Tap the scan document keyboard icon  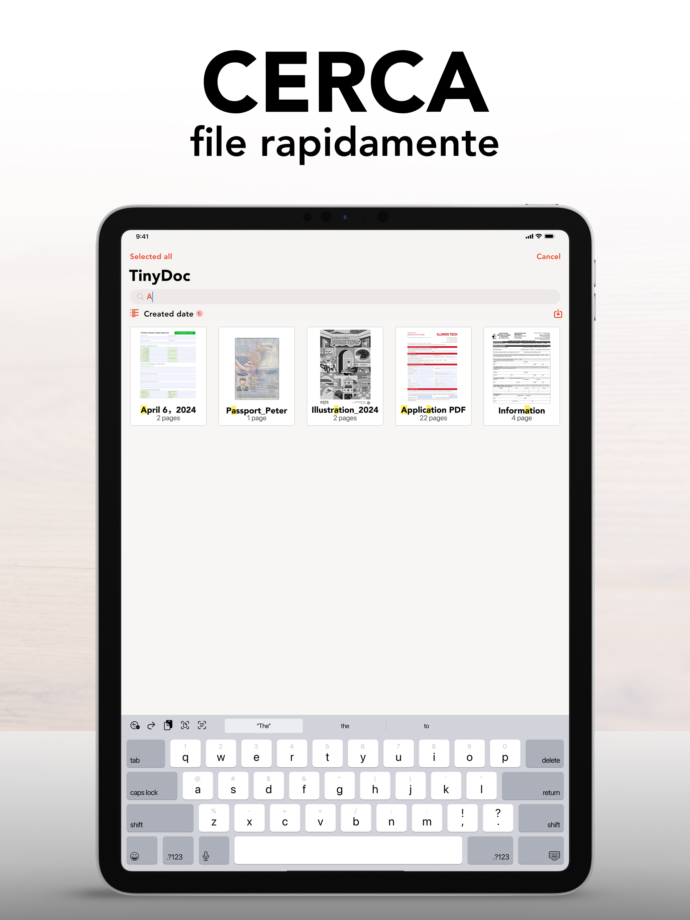[185, 725]
